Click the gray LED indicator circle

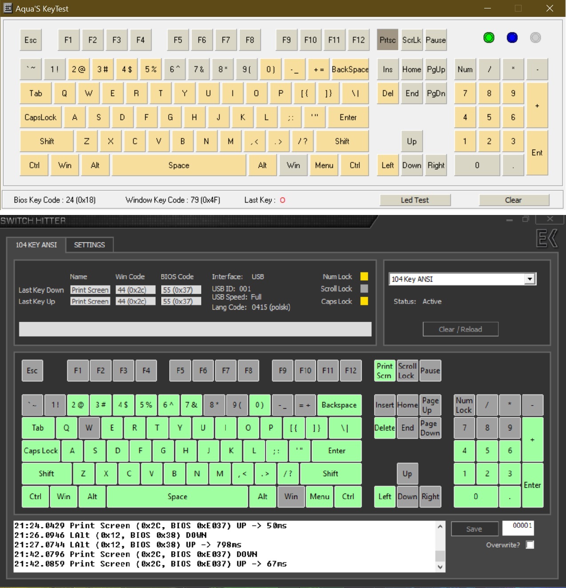tap(535, 38)
